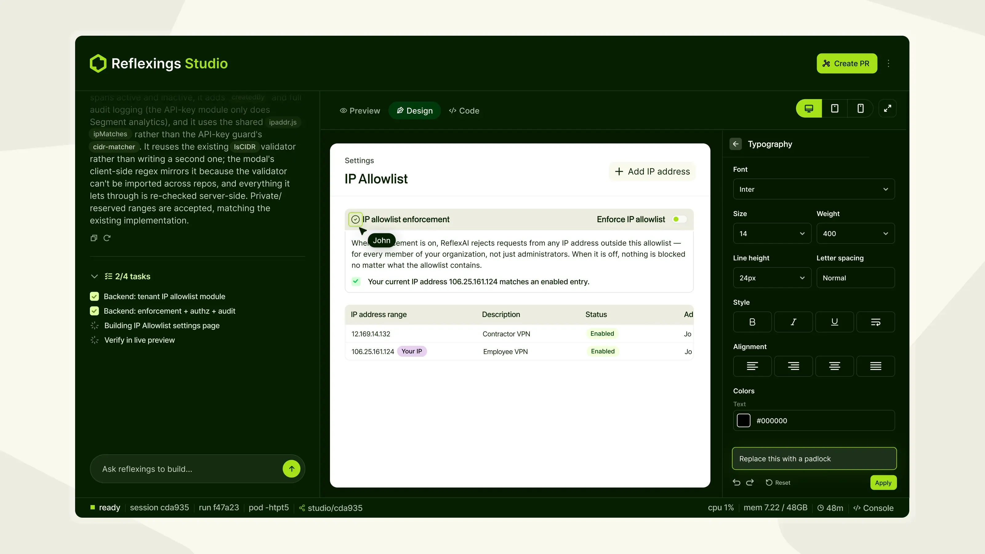Screen dimensions: 985x554
Task: Switch to the Preview tab
Action: [x=360, y=111]
